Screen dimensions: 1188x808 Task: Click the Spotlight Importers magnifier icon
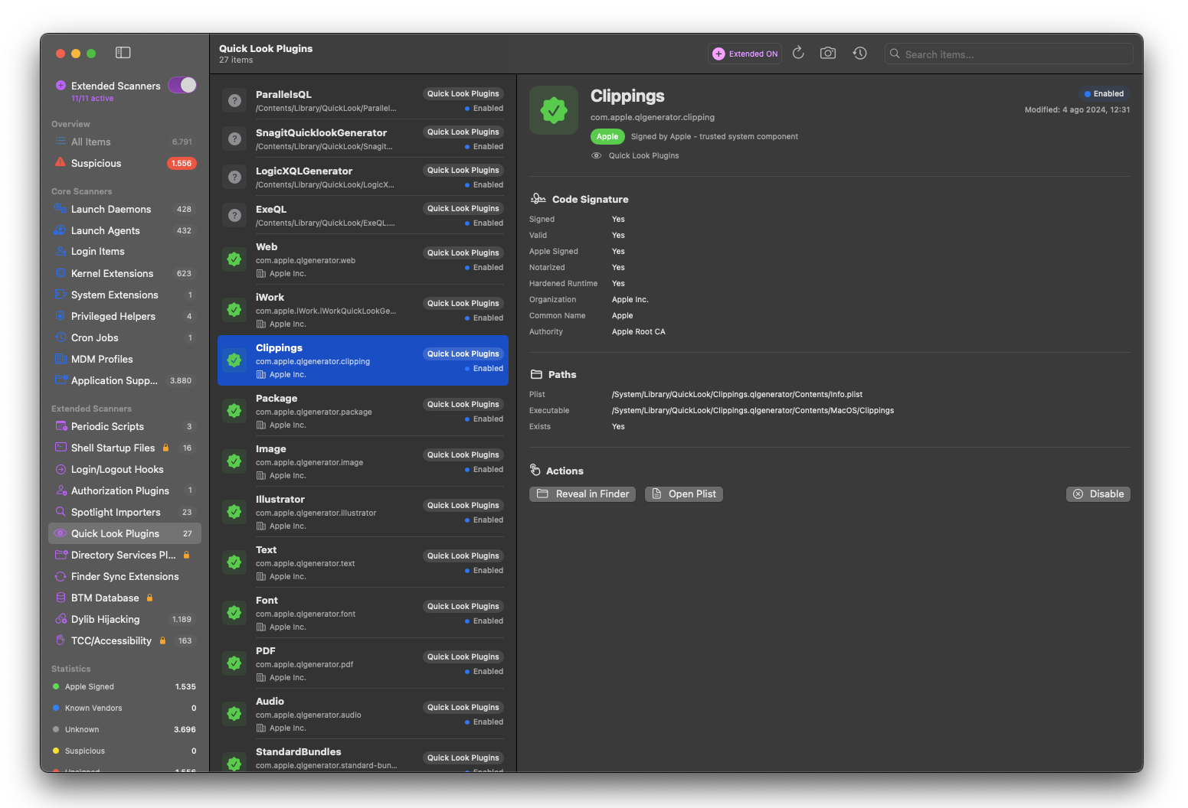pyautogui.click(x=60, y=512)
